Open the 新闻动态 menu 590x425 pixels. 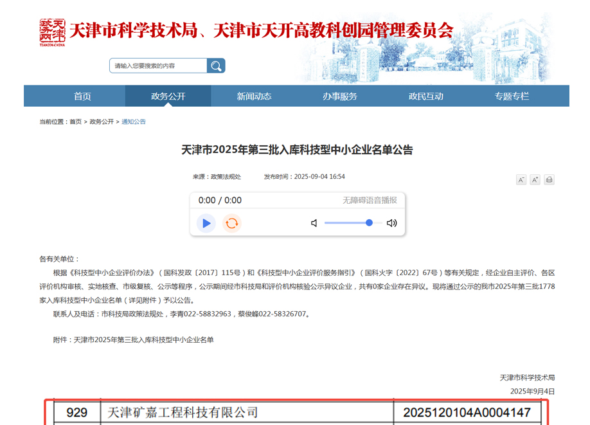pyautogui.click(x=256, y=95)
